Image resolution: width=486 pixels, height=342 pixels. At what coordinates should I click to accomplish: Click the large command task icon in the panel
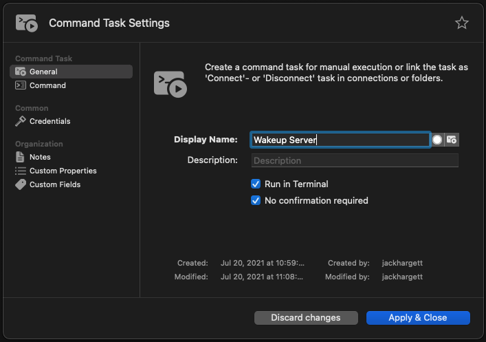[x=170, y=82]
